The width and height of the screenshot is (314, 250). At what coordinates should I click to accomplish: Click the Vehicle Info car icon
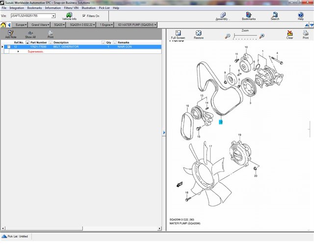pos(69,15)
